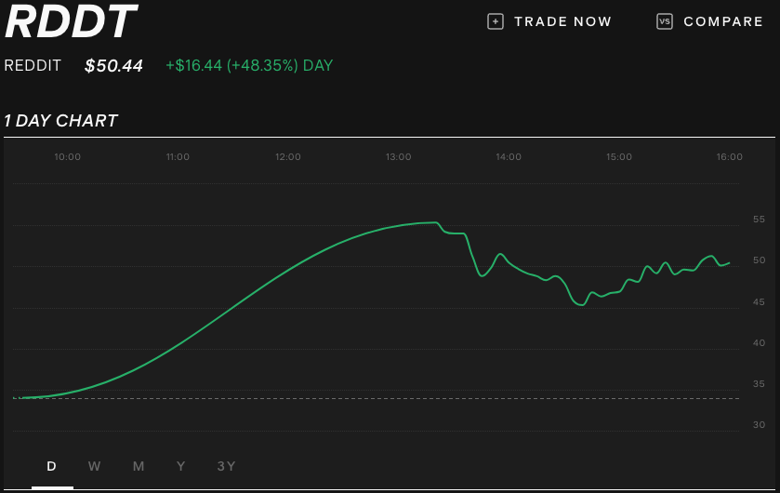This screenshot has height=493, width=780.
Task: Click the +$16.44 (+48.35%) day change
Action: point(249,66)
